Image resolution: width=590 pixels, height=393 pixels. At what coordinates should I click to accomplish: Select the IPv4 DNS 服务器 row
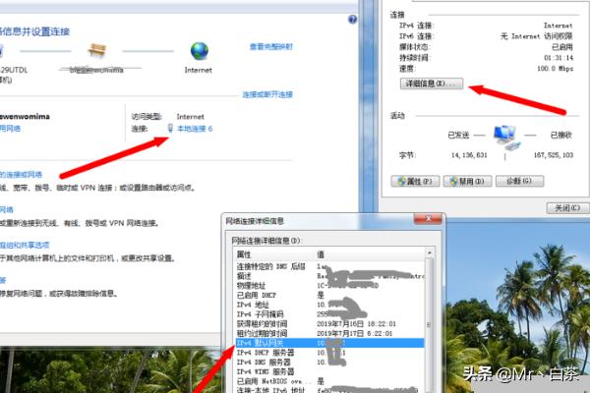pyautogui.click(x=329, y=363)
